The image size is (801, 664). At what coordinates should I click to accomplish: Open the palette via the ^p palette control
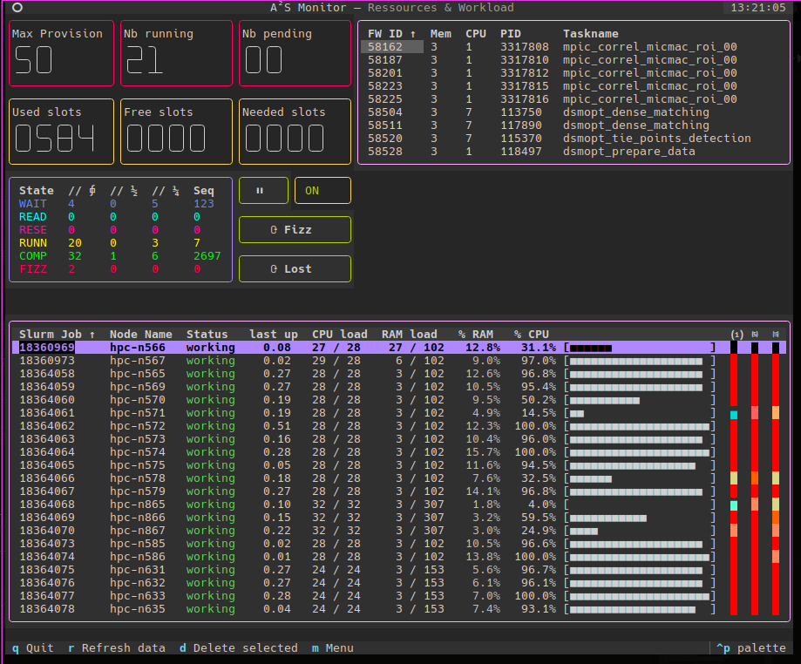(750, 647)
